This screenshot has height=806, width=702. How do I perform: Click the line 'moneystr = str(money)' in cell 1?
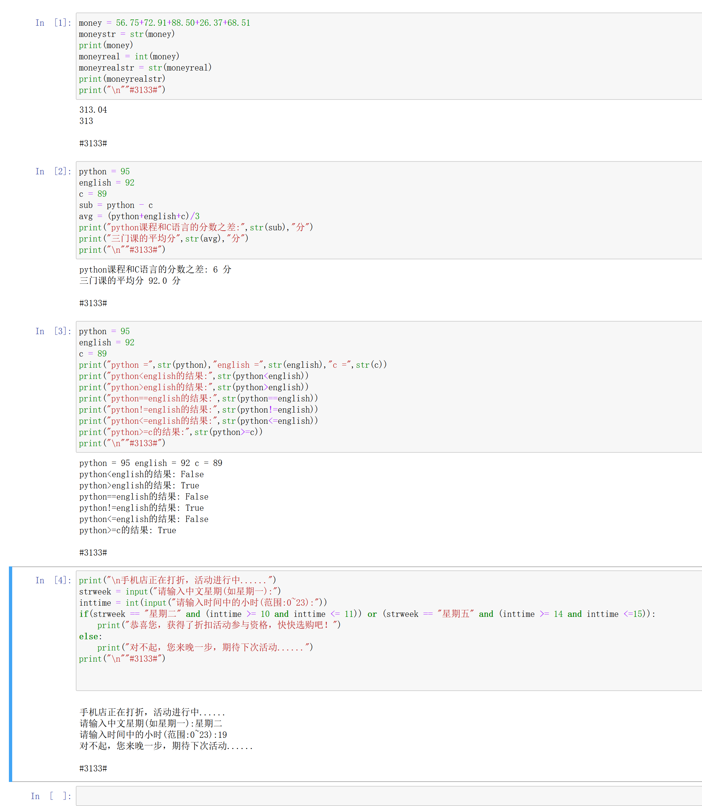tap(127, 34)
